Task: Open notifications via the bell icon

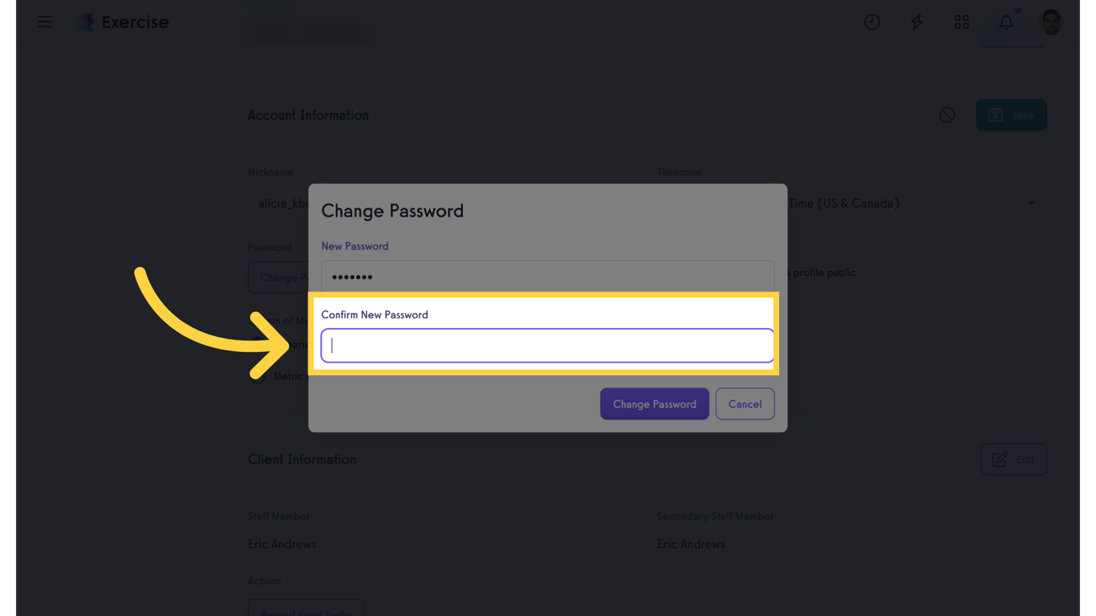Action: (x=1005, y=22)
